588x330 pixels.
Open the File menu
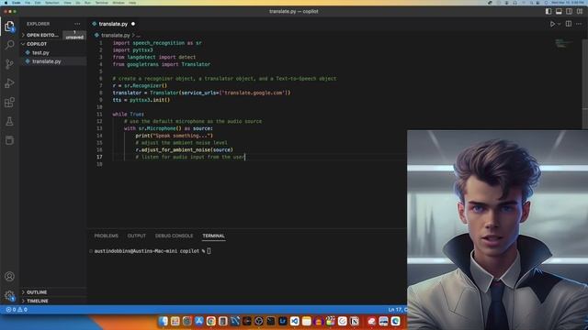pyautogui.click(x=28, y=3)
